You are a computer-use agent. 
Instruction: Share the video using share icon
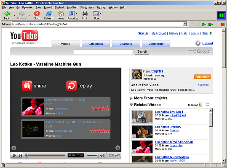click(27, 86)
